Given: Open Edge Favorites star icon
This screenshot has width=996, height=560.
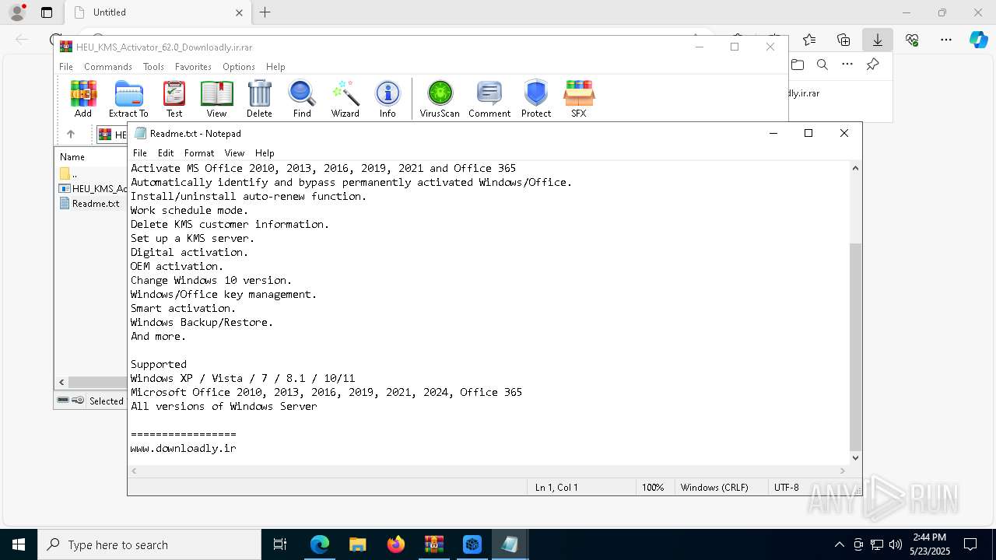Looking at the screenshot, I should point(809,40).
